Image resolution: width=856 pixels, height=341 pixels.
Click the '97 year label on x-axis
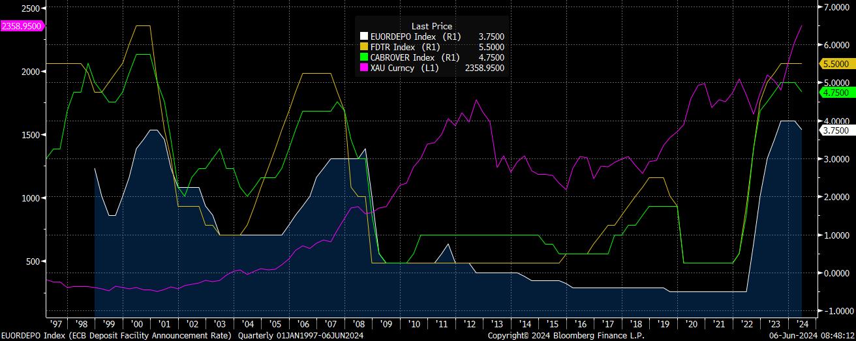click(55, 323)
